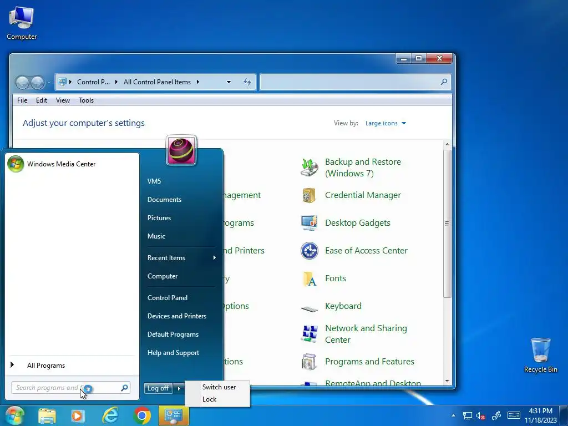Expand Recent Items submenu arrow

point(215,257)
